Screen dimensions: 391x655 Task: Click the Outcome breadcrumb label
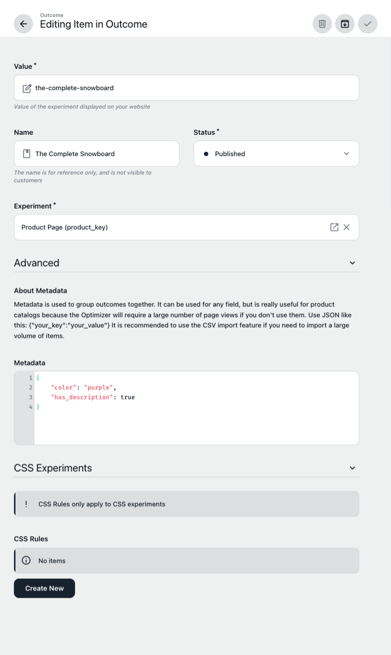tap(51, 15)
